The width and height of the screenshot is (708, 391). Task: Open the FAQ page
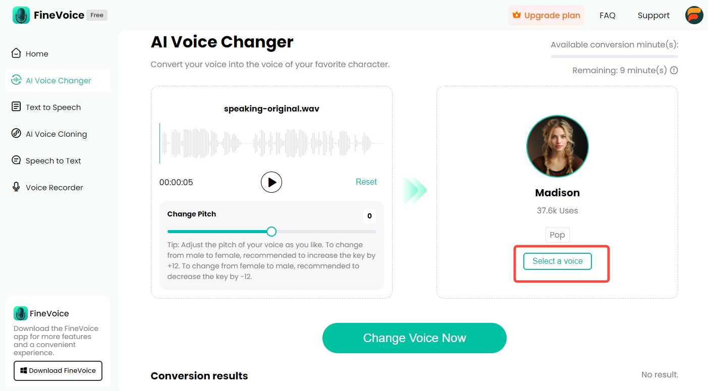607,15
